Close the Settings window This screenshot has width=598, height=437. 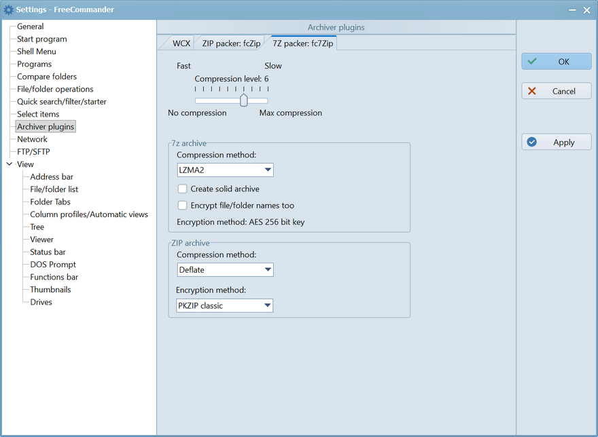(586, 9)
